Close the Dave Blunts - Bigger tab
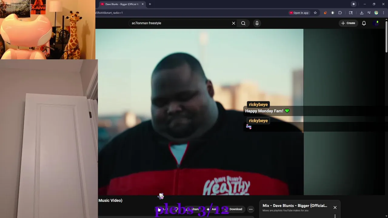Viewport: 388px width, 218px height. point(142,4)
